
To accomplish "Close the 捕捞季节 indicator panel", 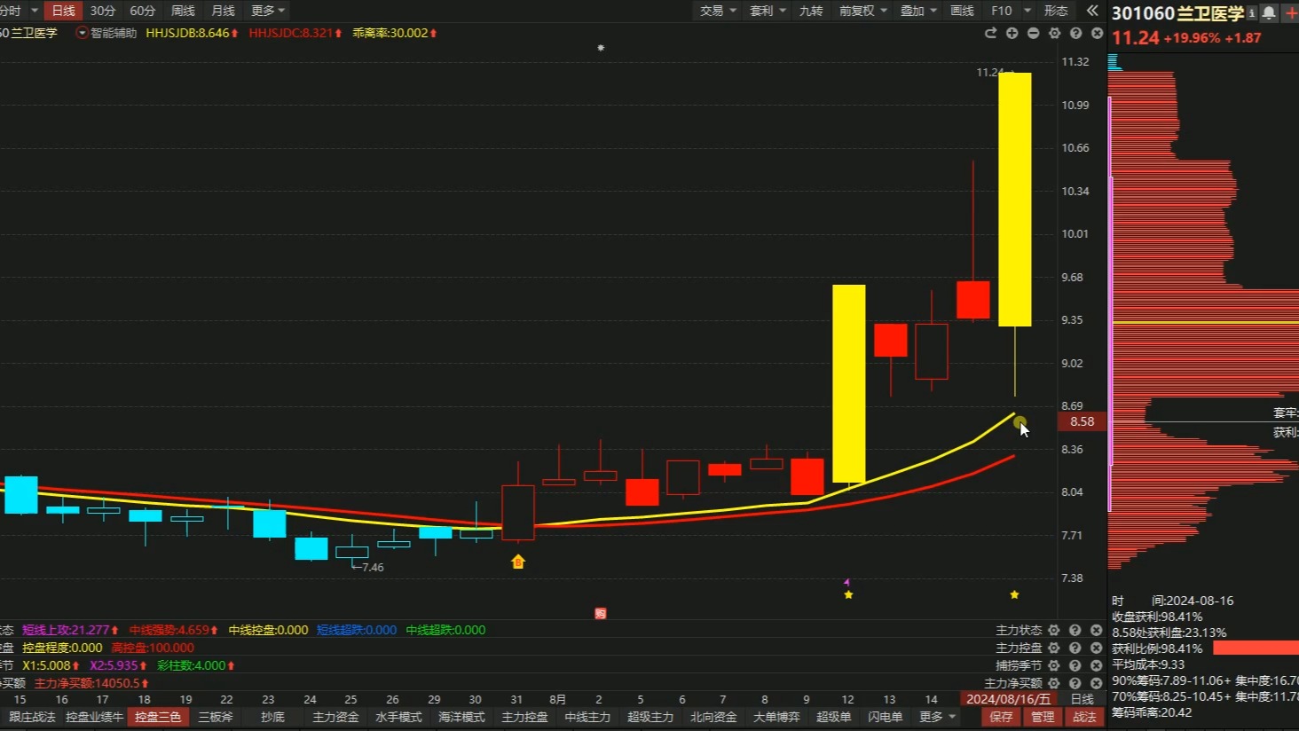I will coord(1097,665).
